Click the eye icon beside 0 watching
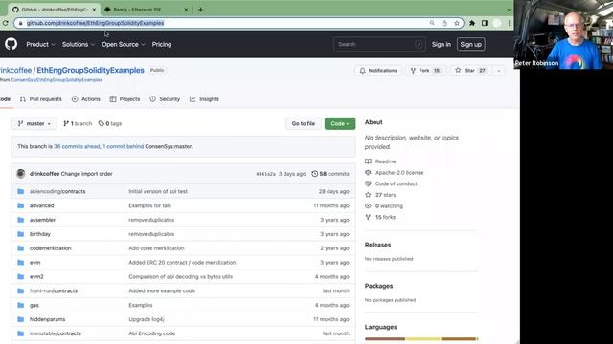613x344 pixels. click(x=368, y=206)
